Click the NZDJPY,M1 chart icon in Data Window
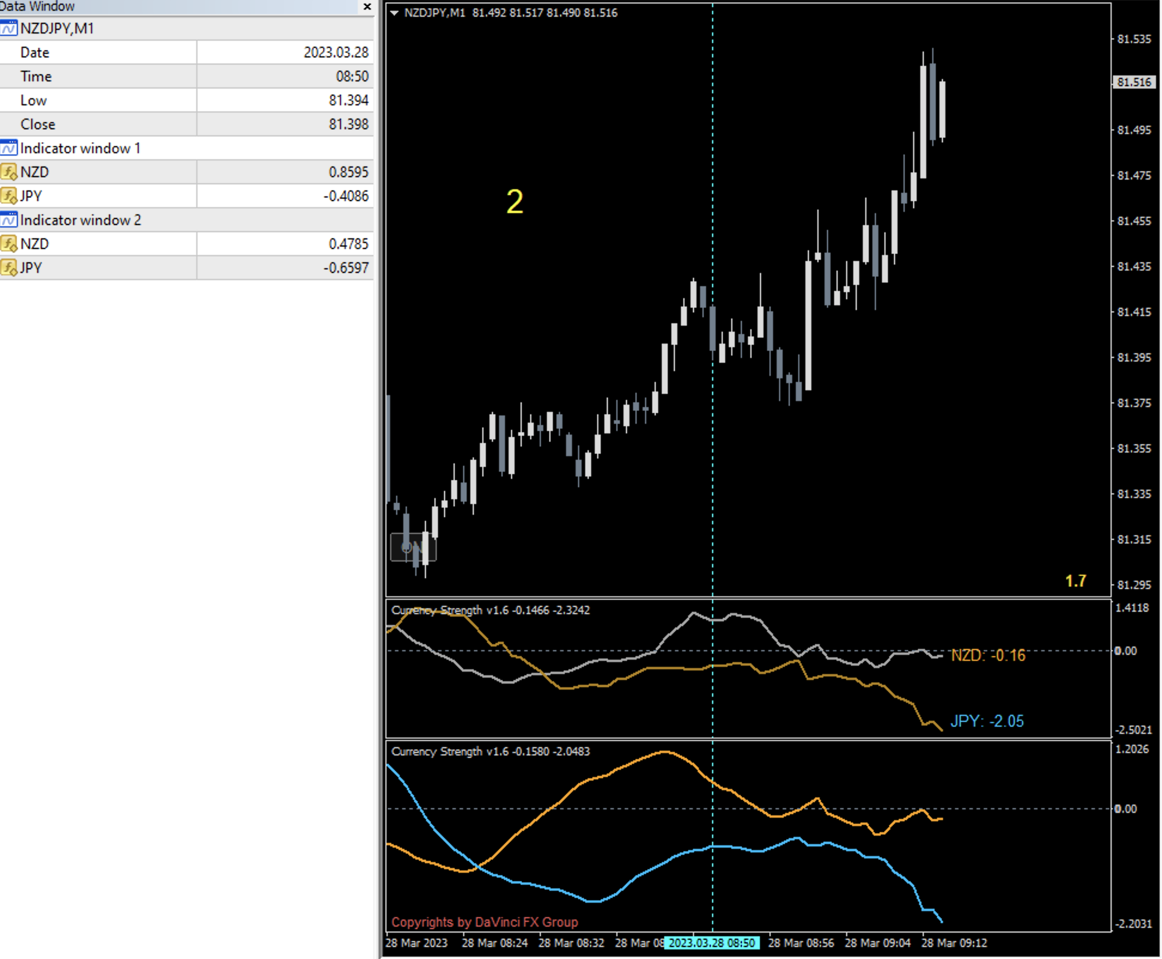Image resolution: width=1162 pixels, height=959 pixels. tap(9, 28)
